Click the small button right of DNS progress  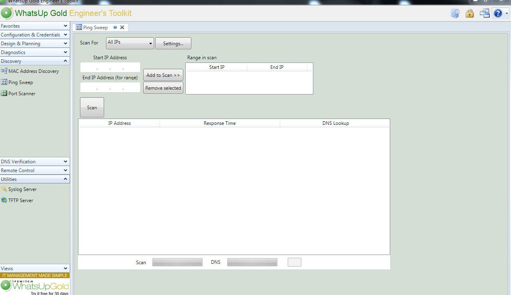[x=295, y=262]
